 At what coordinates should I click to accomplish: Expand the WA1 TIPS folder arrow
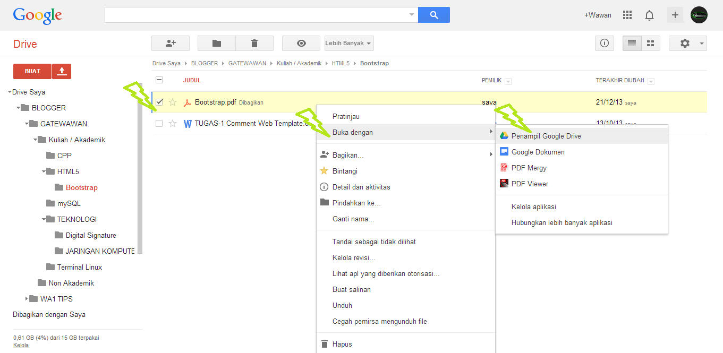(27, 299)
